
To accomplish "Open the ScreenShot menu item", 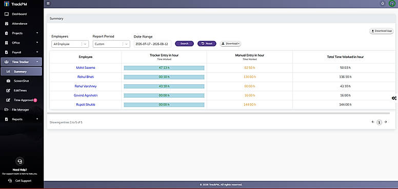I will tap(22, 81).
